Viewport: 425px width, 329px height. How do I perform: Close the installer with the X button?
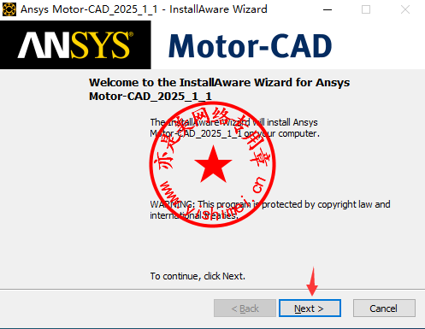405,9
